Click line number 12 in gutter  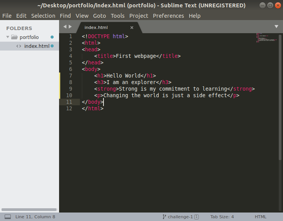click(x=69, y=108)
